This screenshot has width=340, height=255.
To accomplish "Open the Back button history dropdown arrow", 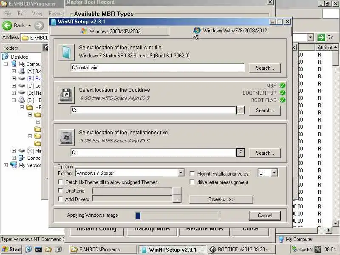I will pos(29,25).
